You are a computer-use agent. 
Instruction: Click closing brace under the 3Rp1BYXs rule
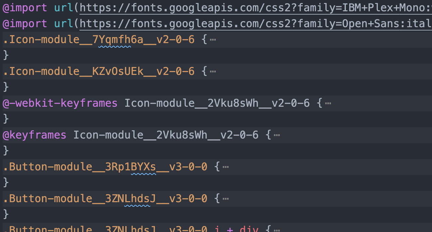coord(6,182)
